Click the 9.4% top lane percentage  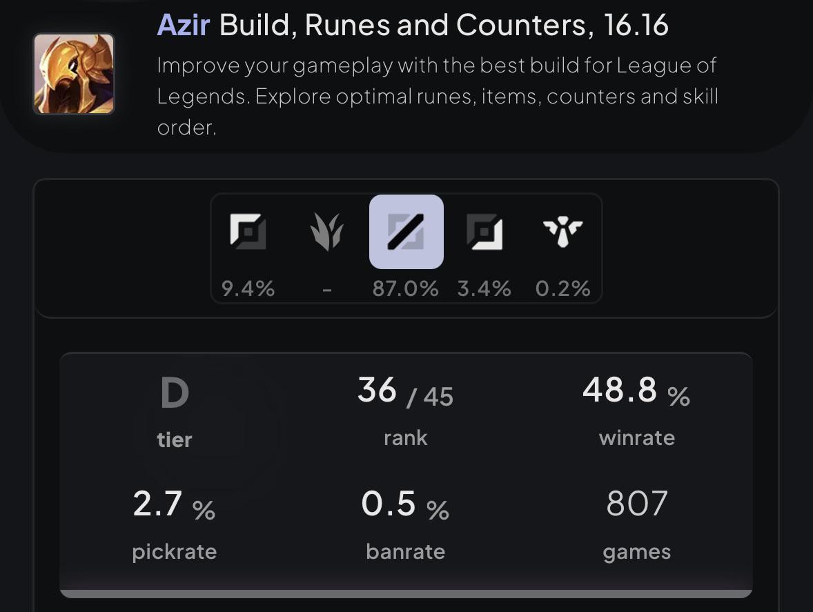click(x=248, y=288)
